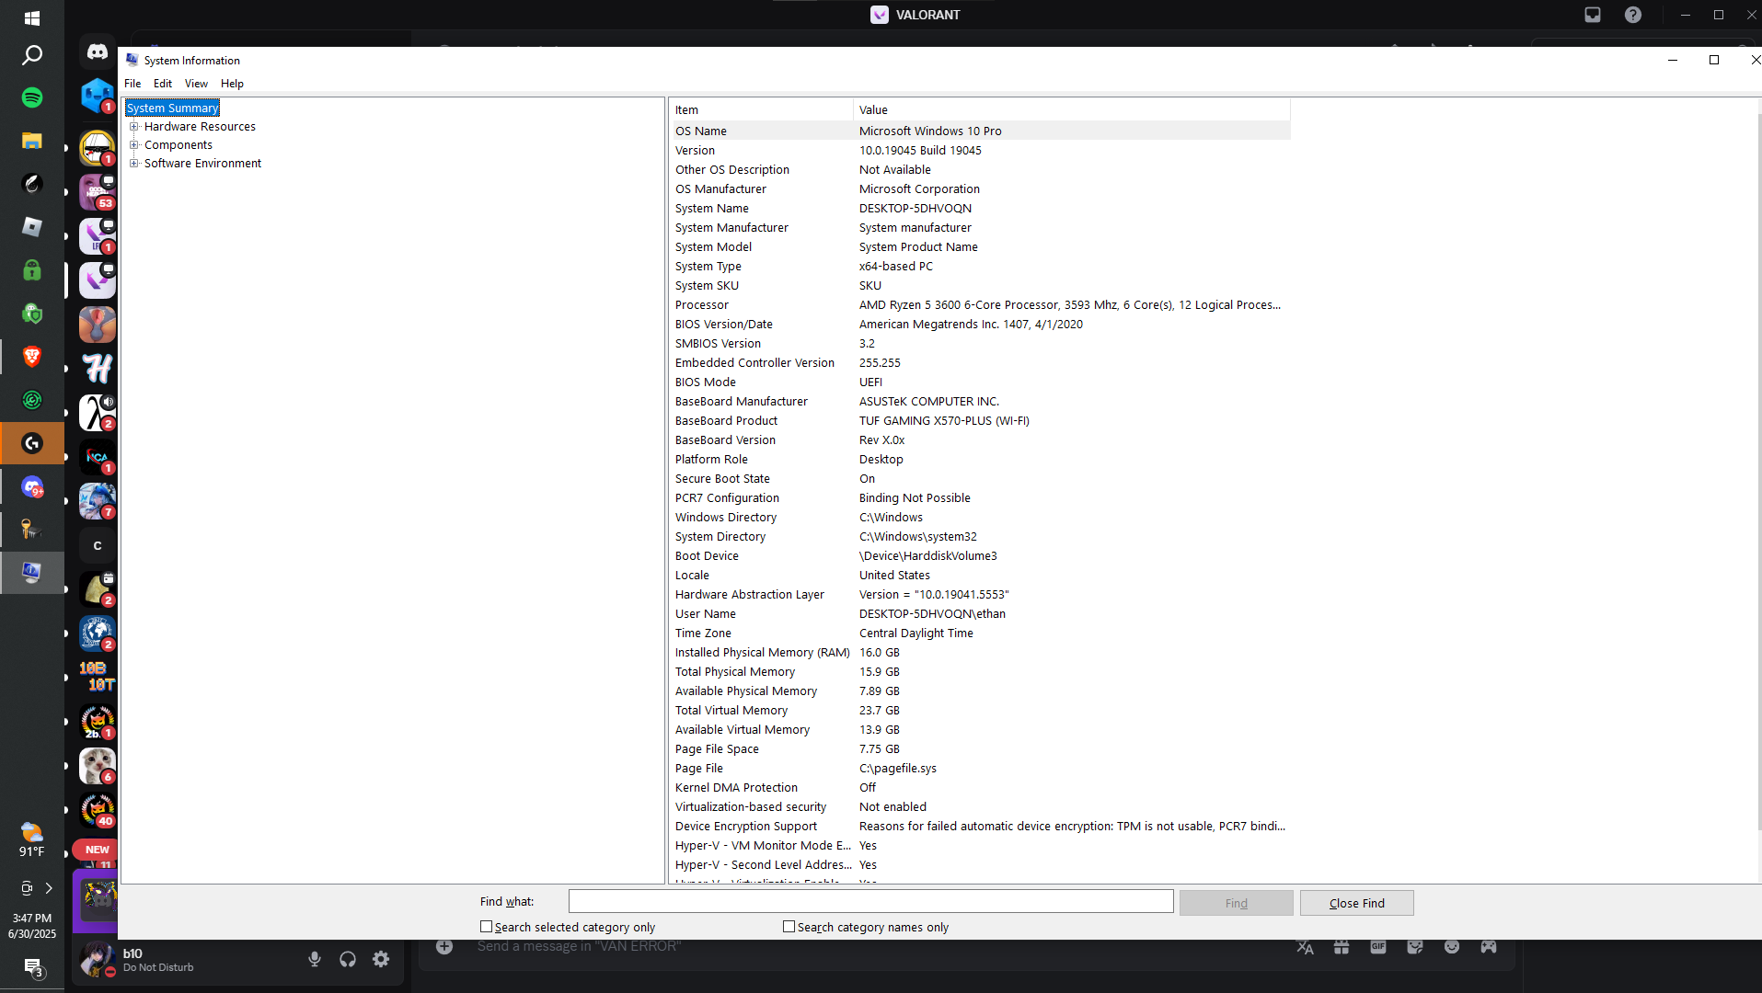Select the Device Encryption Support row
Image resolution: width=1762 pixels, height=993 pixels.
[980, 827]
